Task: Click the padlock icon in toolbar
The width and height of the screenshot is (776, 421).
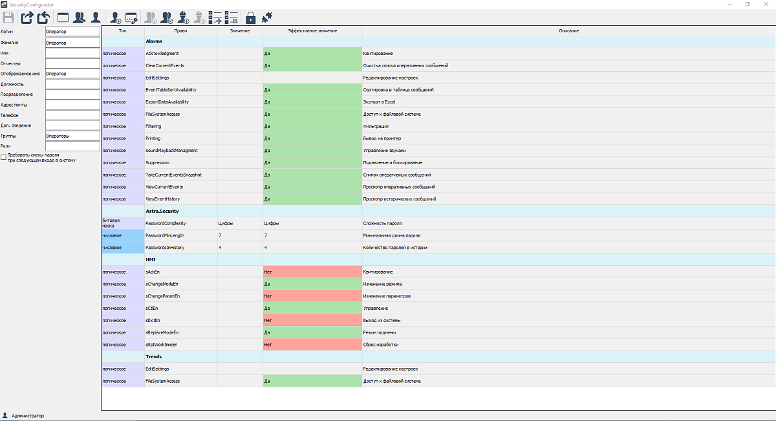Action: point(250,17)
